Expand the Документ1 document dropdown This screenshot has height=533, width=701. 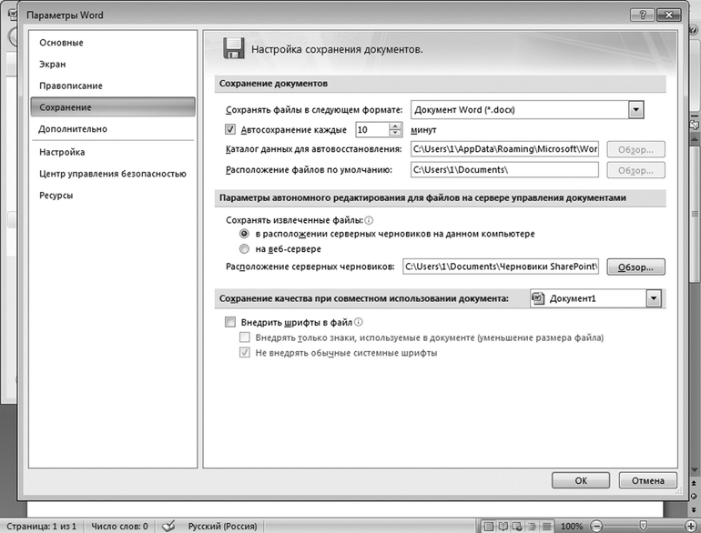(653, 298)
